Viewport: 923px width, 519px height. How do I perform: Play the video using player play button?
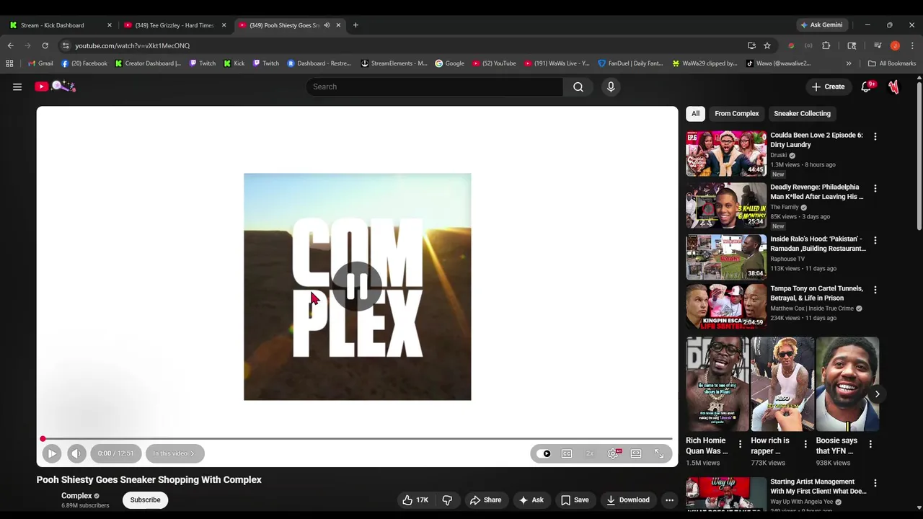pyautogui.click(x=51, y=453)
